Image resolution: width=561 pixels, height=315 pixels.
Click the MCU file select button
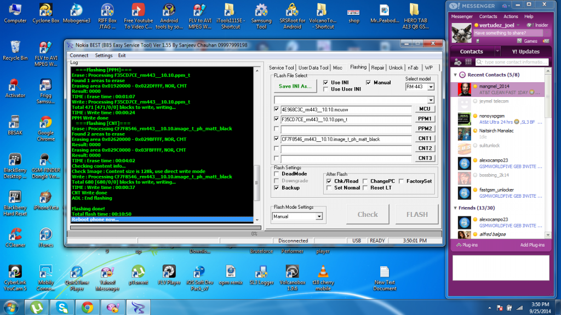pos(425,109)
